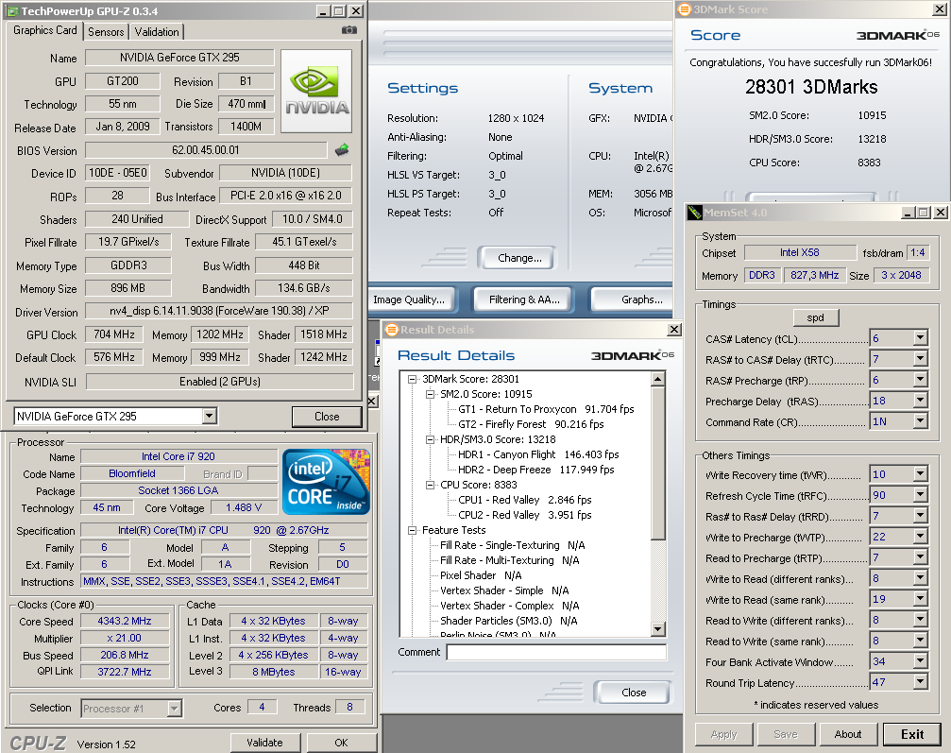Open the CAS# Latency (tCL) dropdown
Viewport: 951px width, 753px height.
point(921,338)
